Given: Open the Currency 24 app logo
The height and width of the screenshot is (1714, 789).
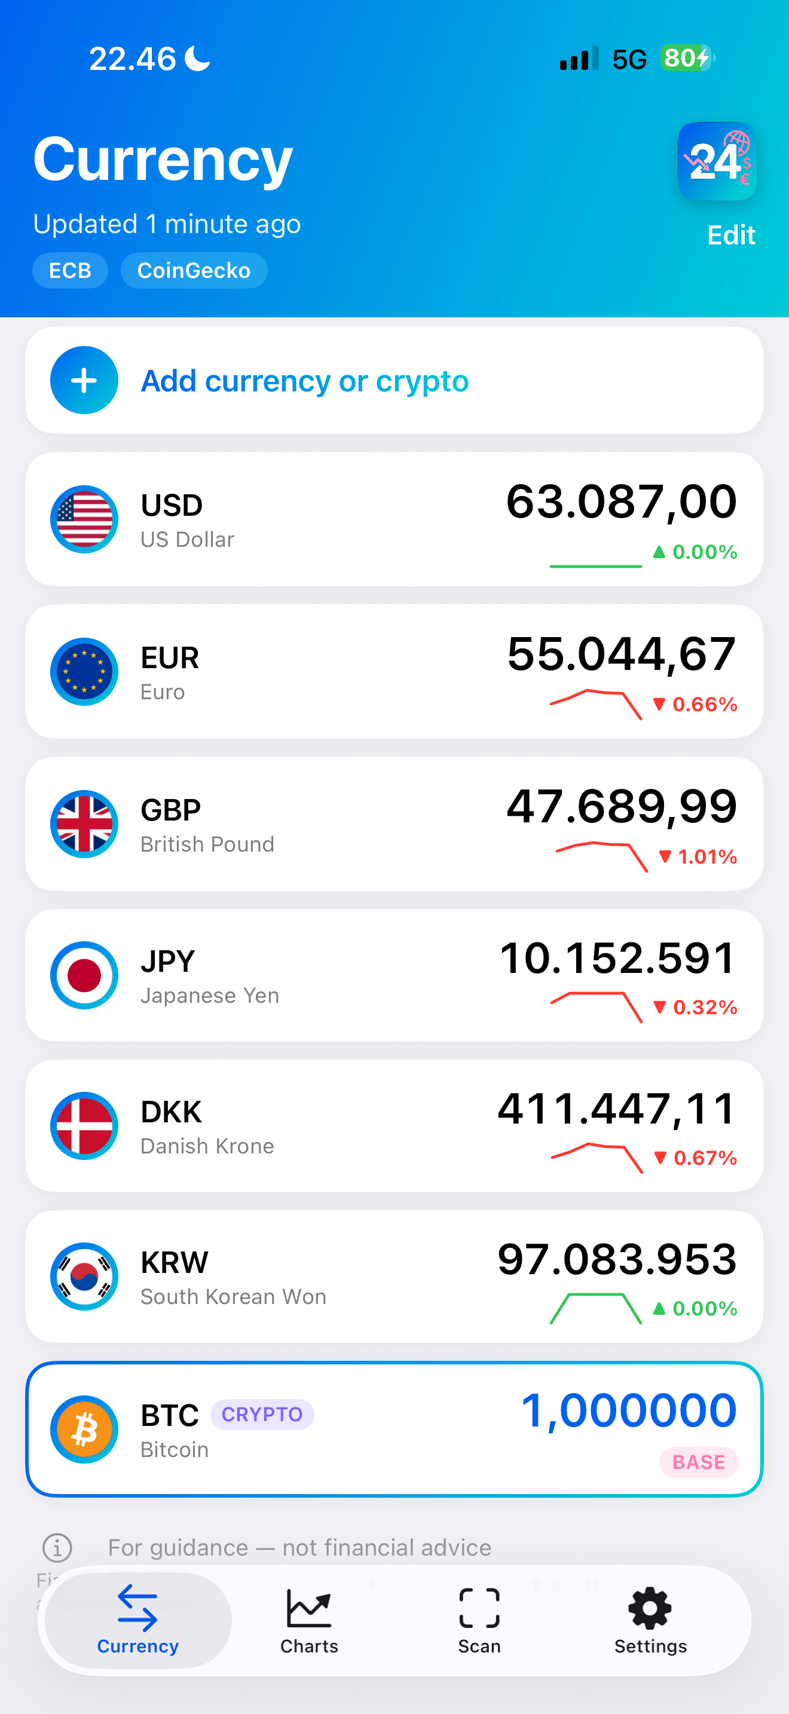Looking at the screenshot, I should [717, 161].
